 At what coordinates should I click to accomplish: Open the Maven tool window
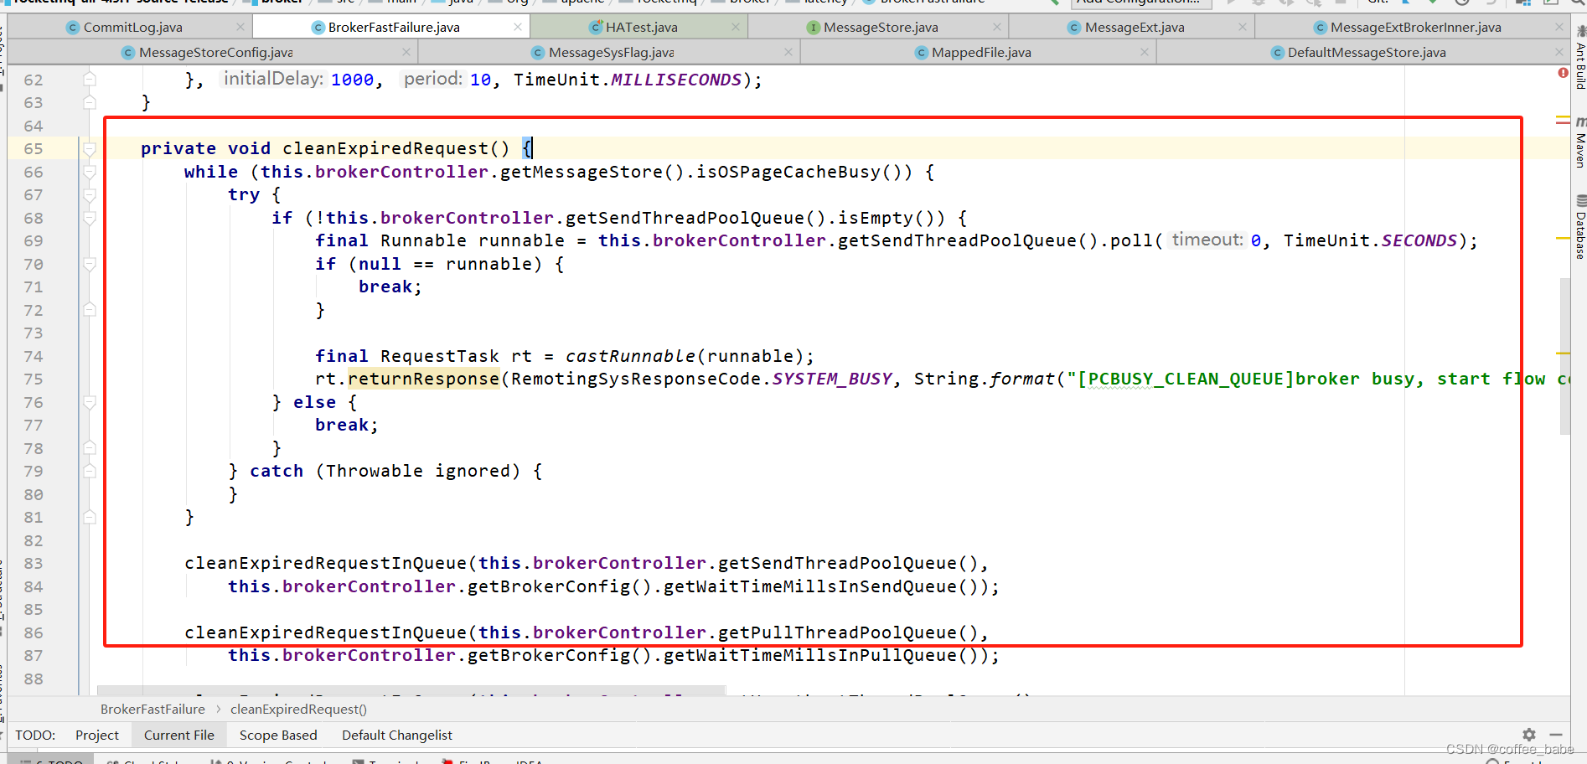pyautogui.click(x=1579, y=144)
